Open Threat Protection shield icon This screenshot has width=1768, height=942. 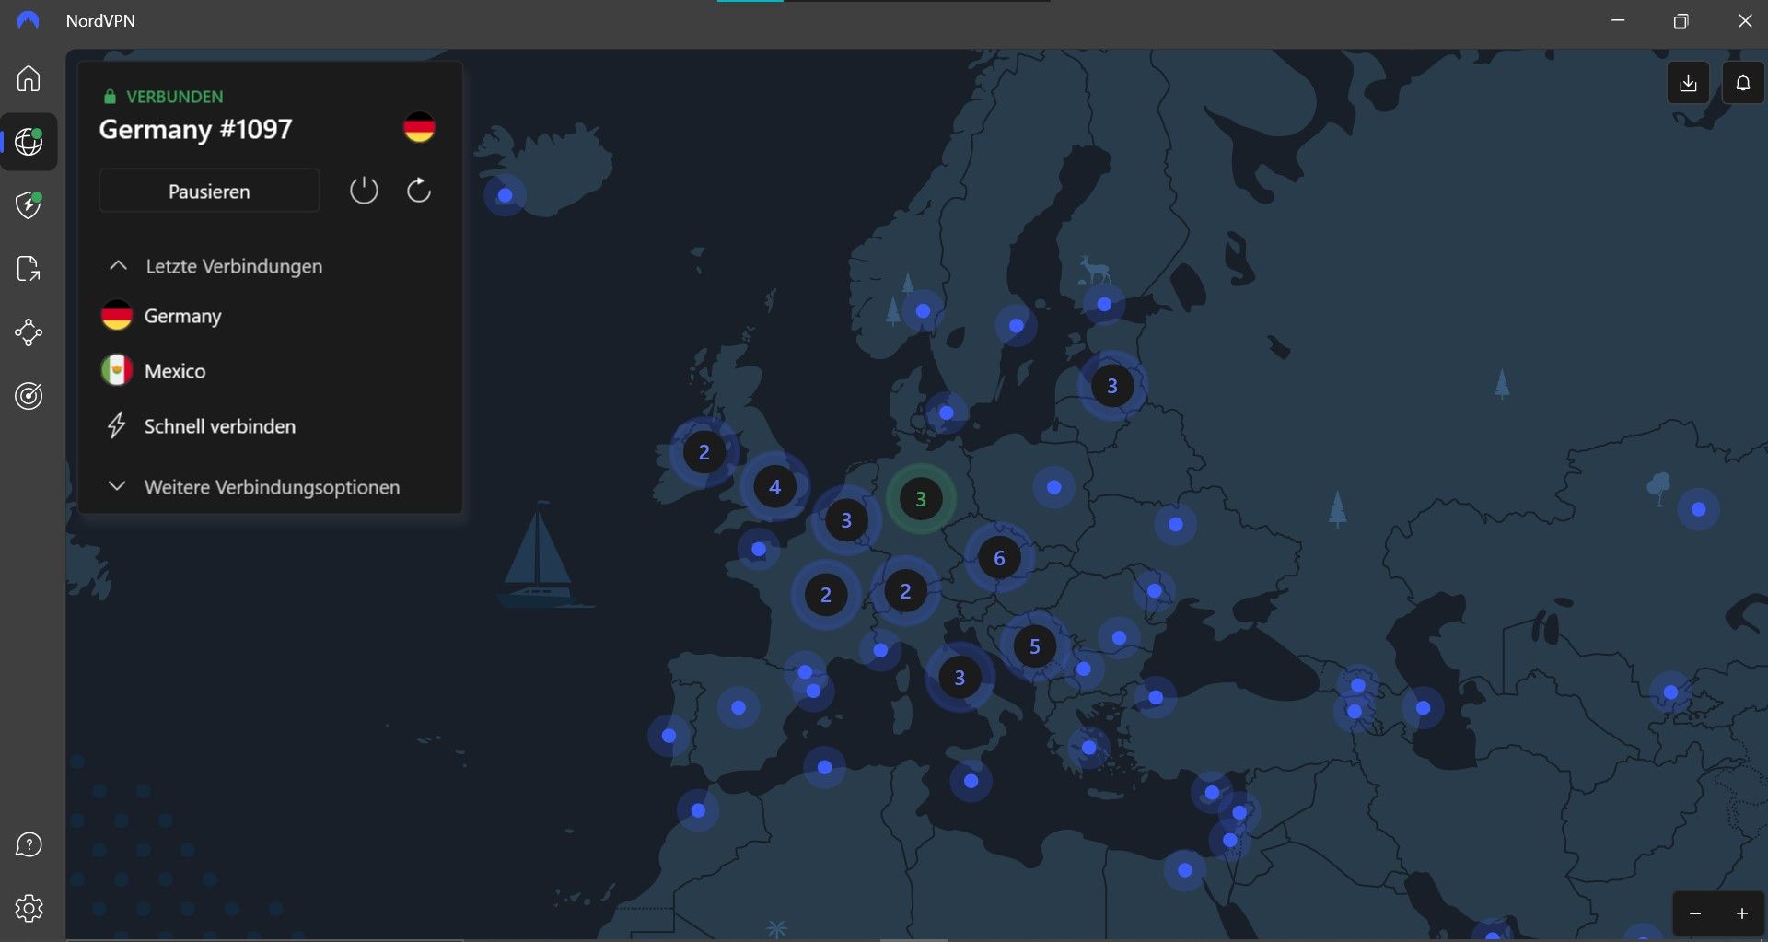(29, 204)
